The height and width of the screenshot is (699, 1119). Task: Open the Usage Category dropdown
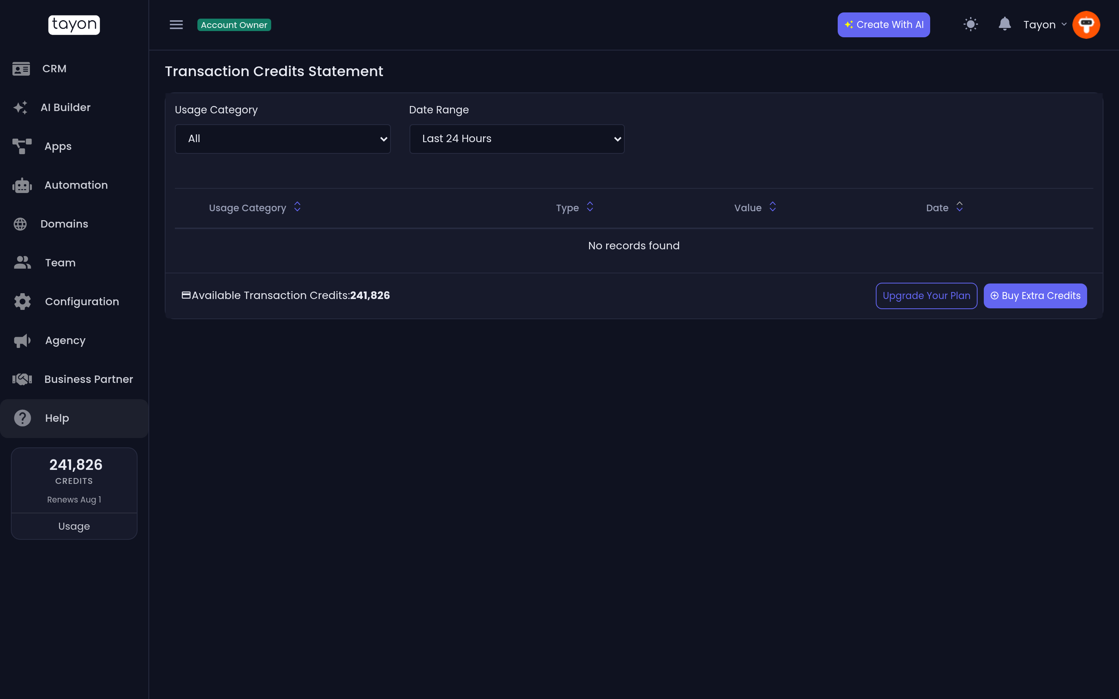(x=282, y=139)
